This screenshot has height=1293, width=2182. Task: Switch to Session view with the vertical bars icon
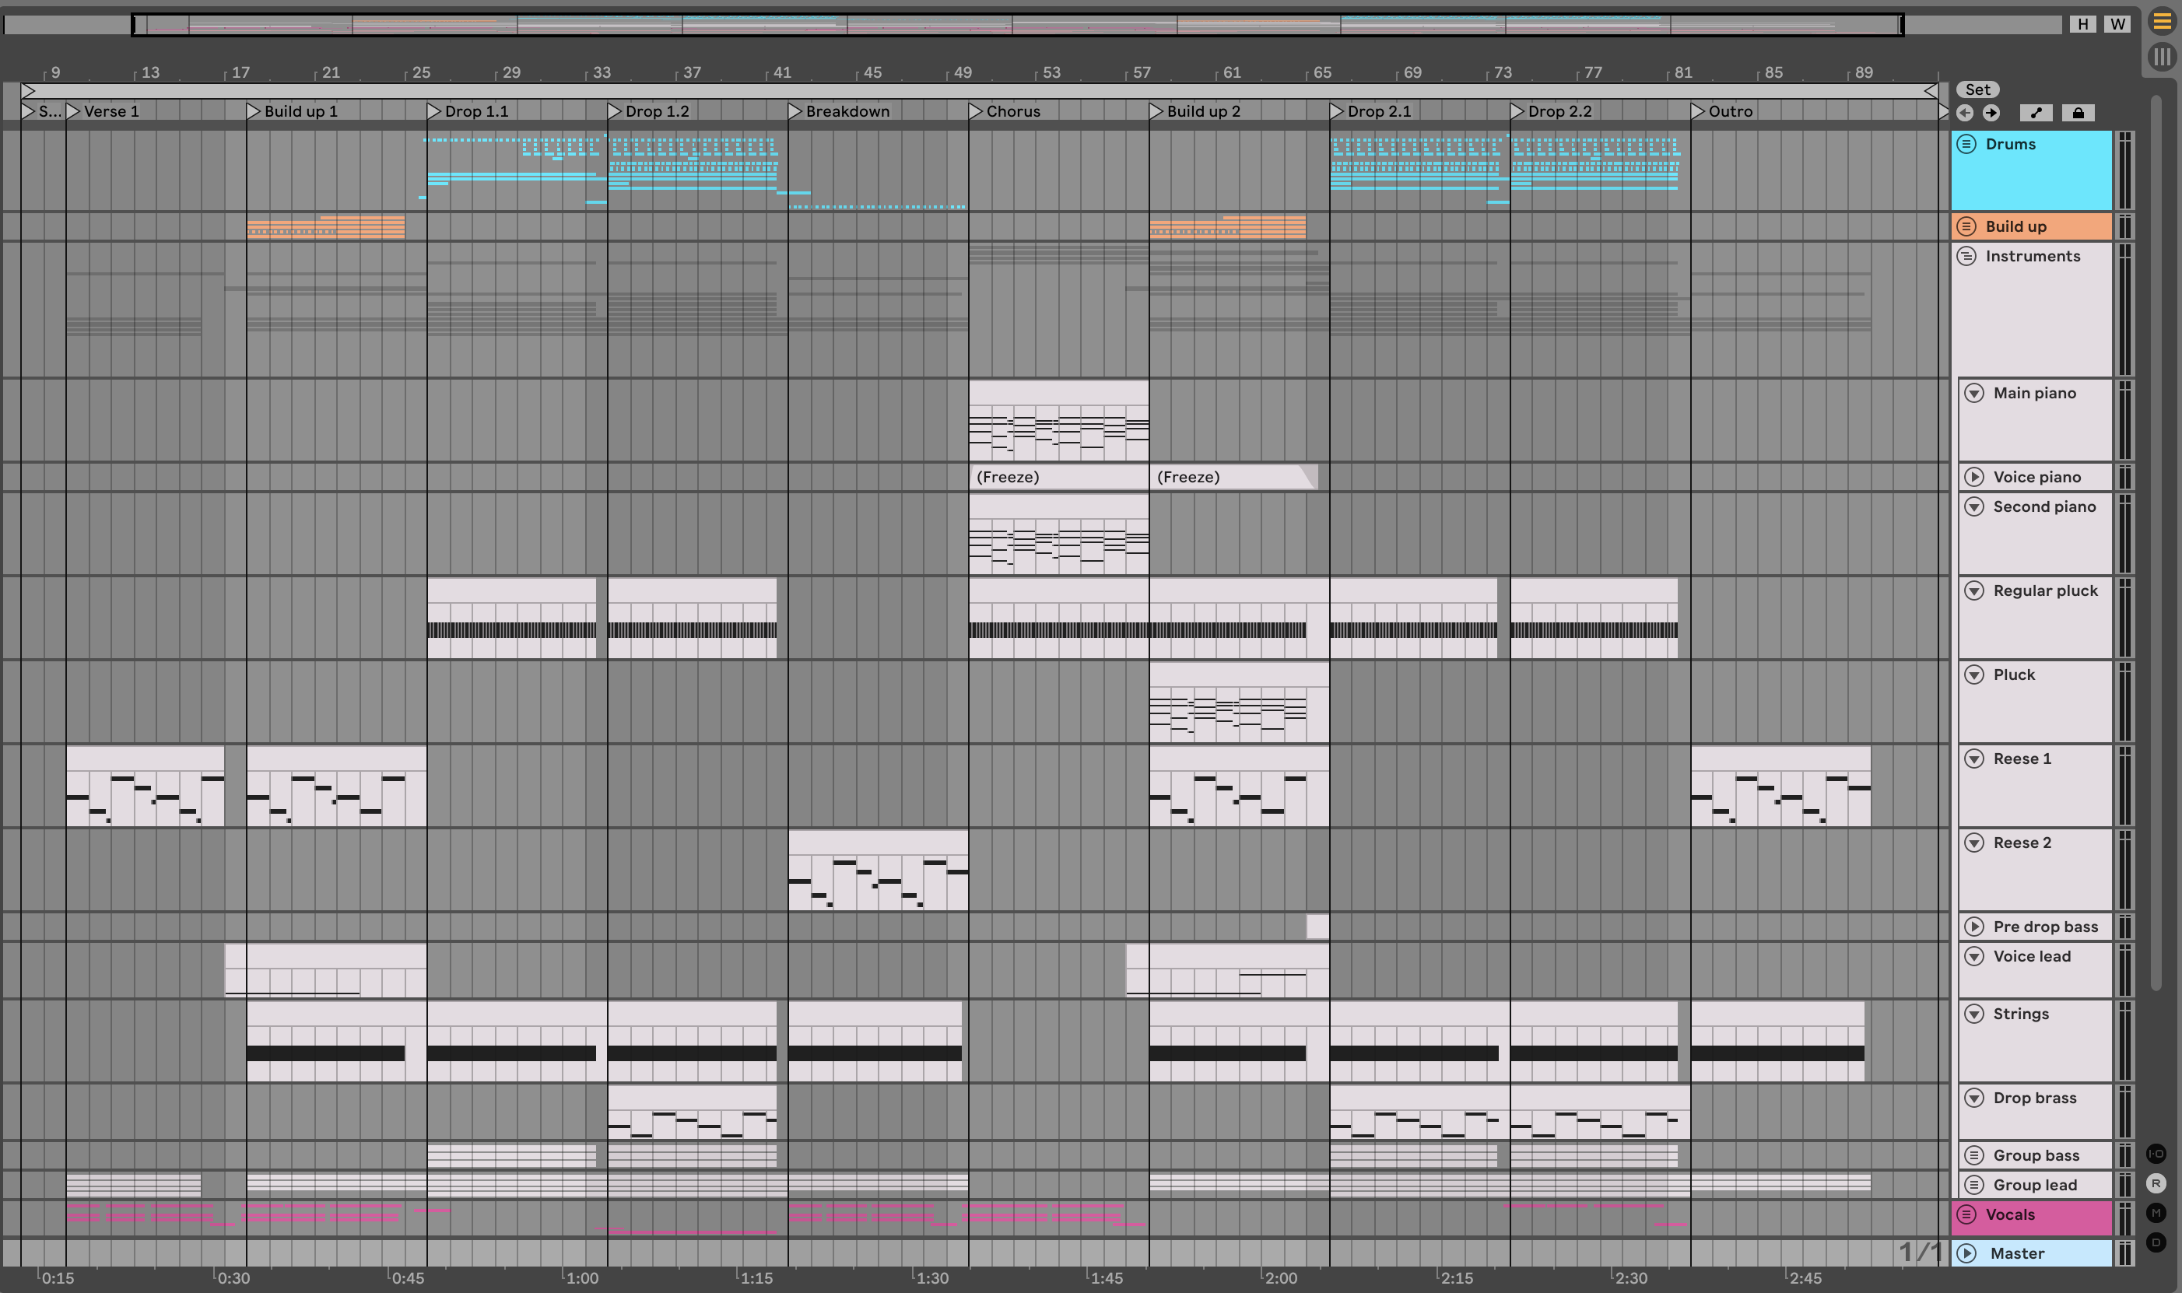point(2161,57)
